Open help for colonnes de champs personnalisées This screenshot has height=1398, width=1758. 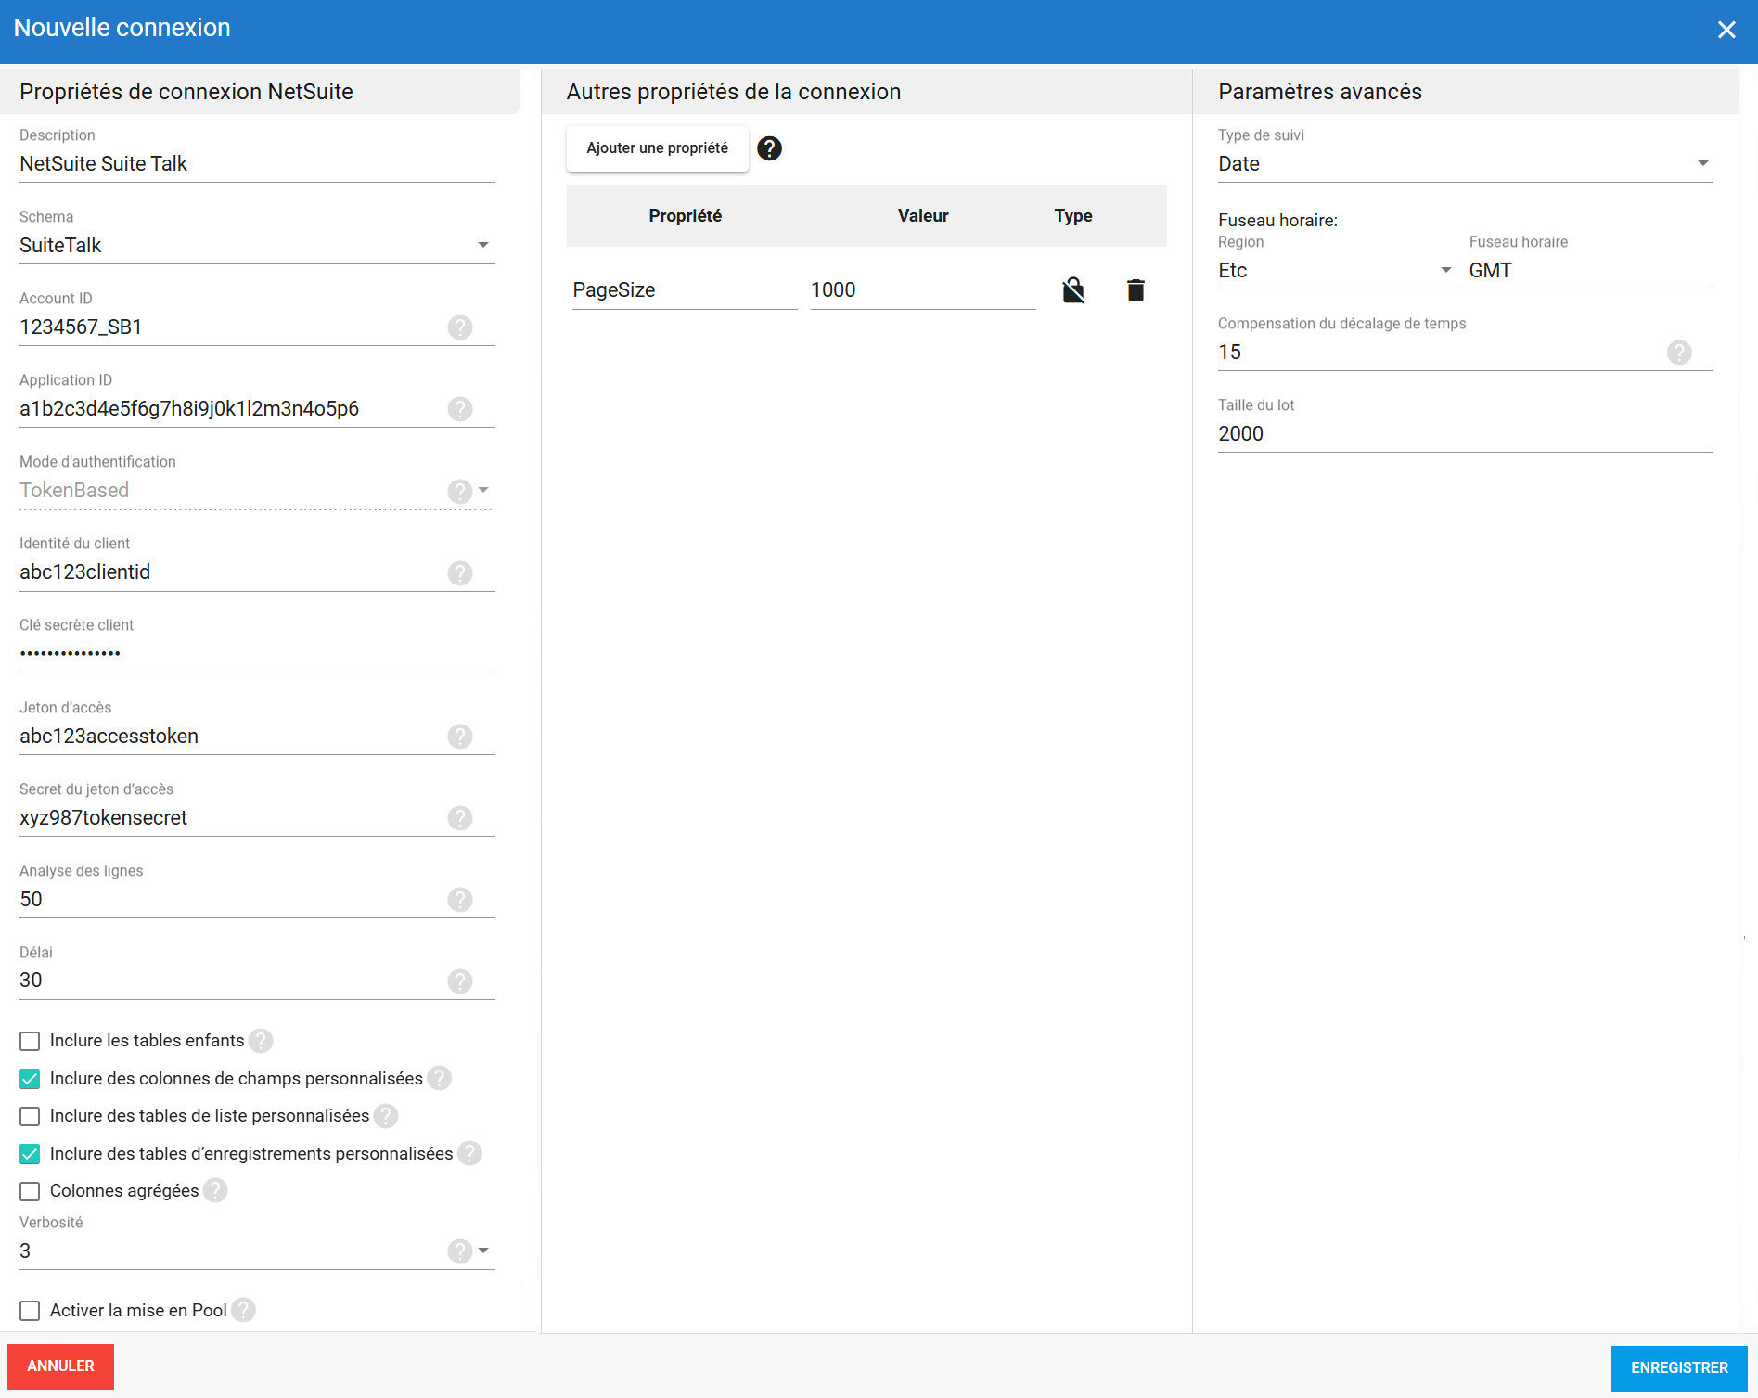440,1078
